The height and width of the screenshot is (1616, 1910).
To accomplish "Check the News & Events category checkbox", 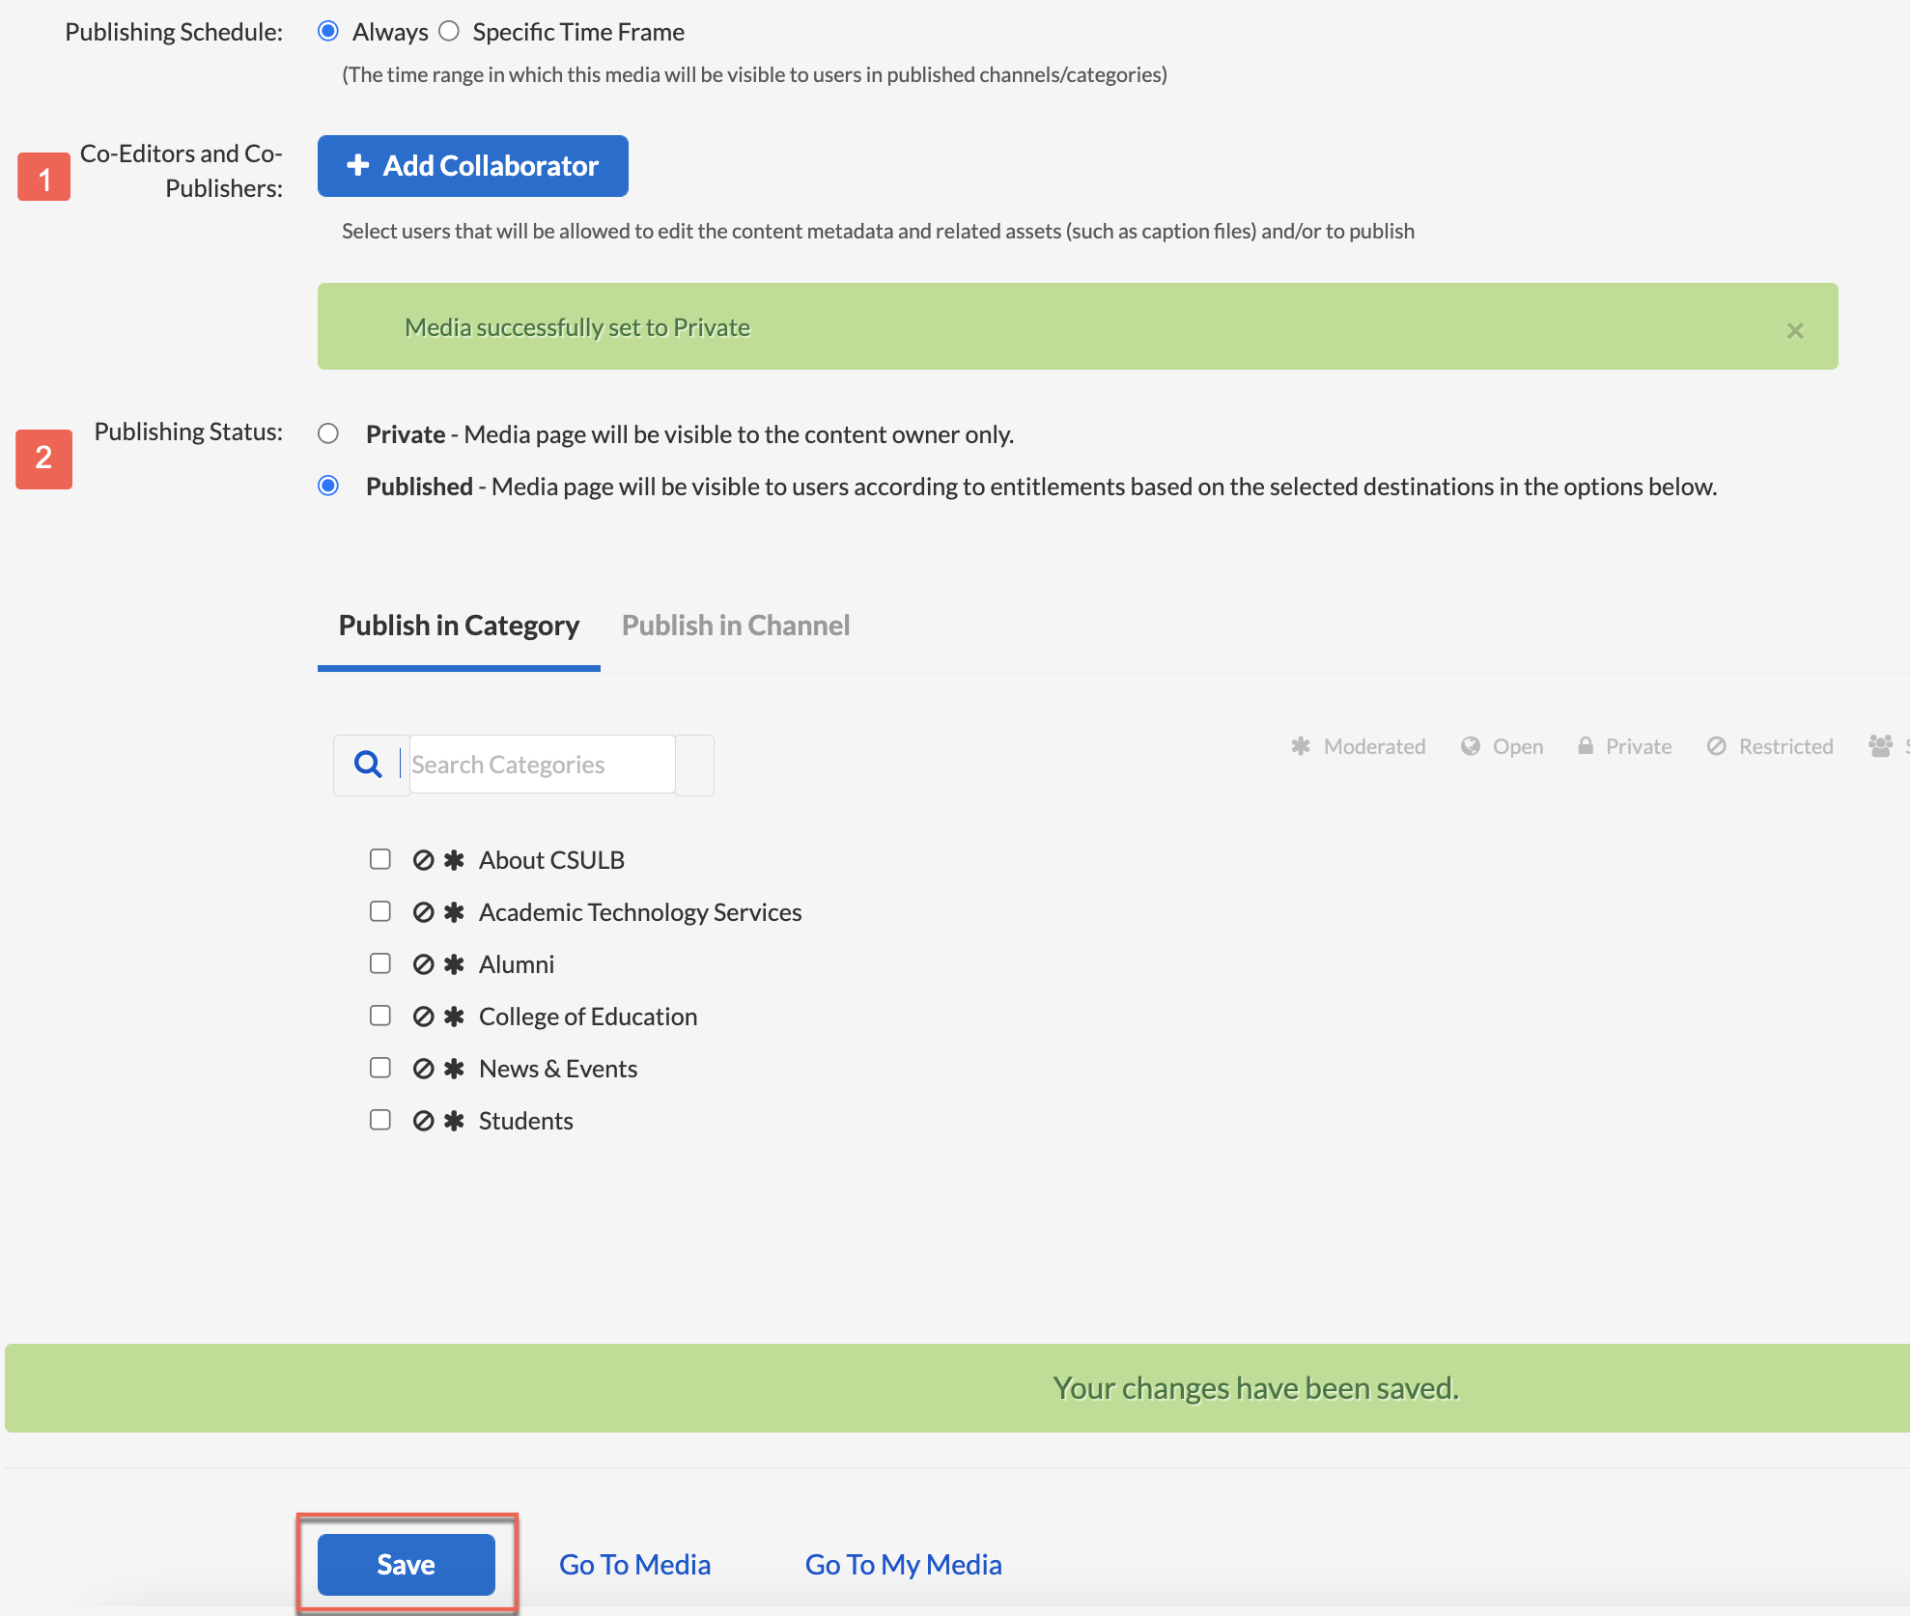I will (380, 1066).
